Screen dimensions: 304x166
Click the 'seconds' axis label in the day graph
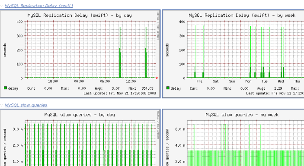click(5, 50)
